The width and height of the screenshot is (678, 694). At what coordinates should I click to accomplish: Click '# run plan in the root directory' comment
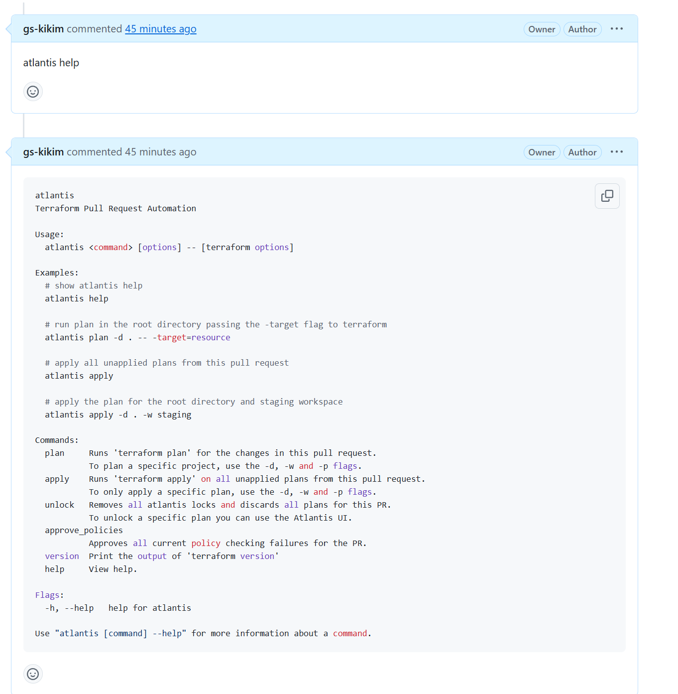(216, 324)
